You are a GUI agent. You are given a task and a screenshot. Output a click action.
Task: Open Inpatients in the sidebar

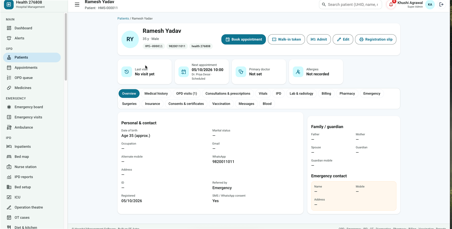(32, 146)
